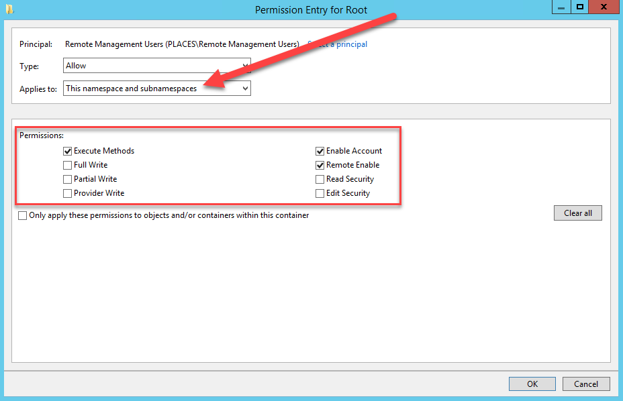Dismiss the dialog using Cancel
The width and height of the screenshot is (623, 401).
pyautogui.click(x=586, y=384)
